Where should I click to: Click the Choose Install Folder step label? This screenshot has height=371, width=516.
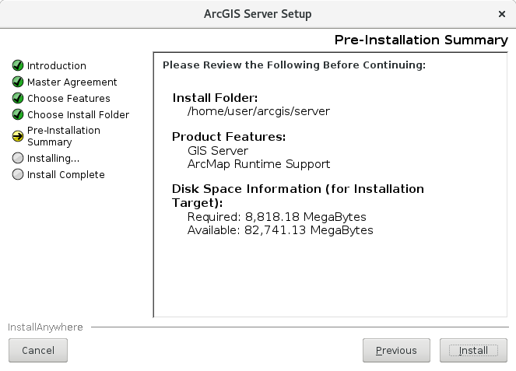(78, 115)
